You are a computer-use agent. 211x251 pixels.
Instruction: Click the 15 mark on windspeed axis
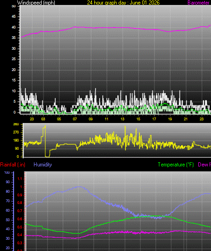[14, 81]
